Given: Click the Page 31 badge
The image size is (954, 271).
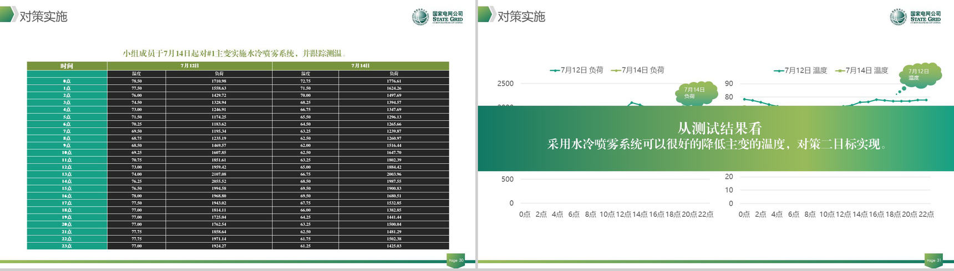Looking at the screenshot, I should coord(933,260).
